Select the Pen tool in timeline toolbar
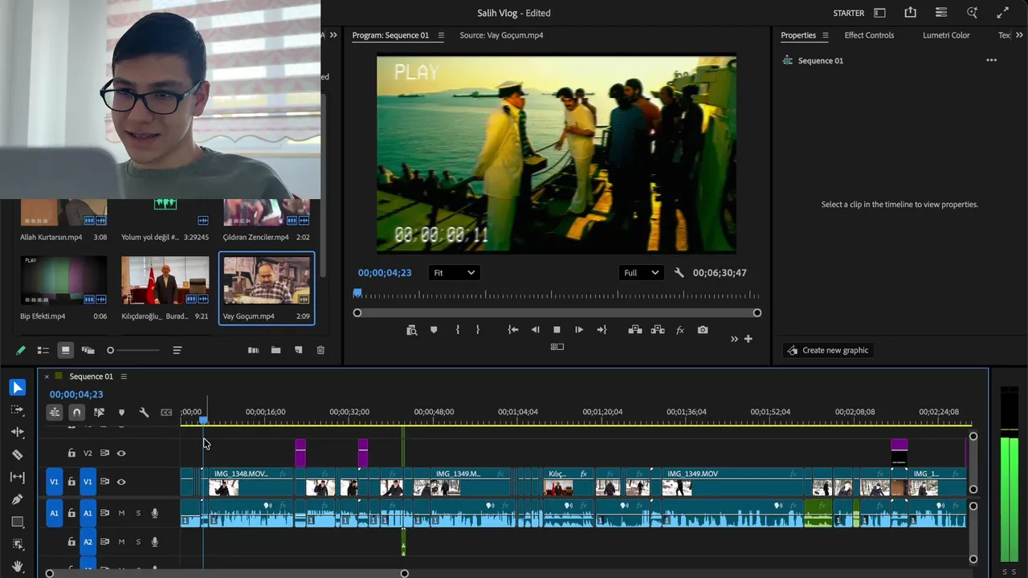 coord(18,499)
